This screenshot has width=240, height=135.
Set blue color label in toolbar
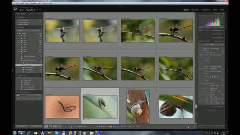[115, 127]
